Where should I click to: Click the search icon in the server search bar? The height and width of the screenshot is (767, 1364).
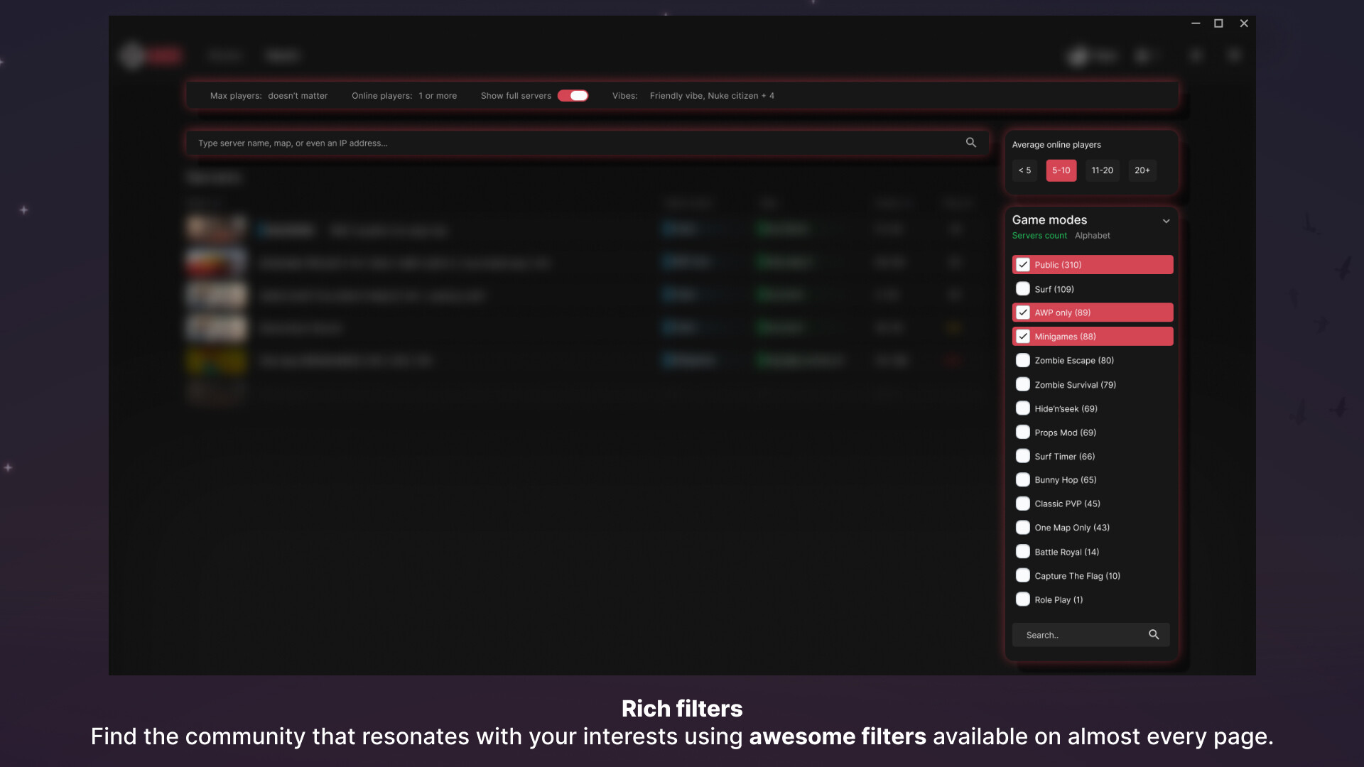(x=970, y=142)
